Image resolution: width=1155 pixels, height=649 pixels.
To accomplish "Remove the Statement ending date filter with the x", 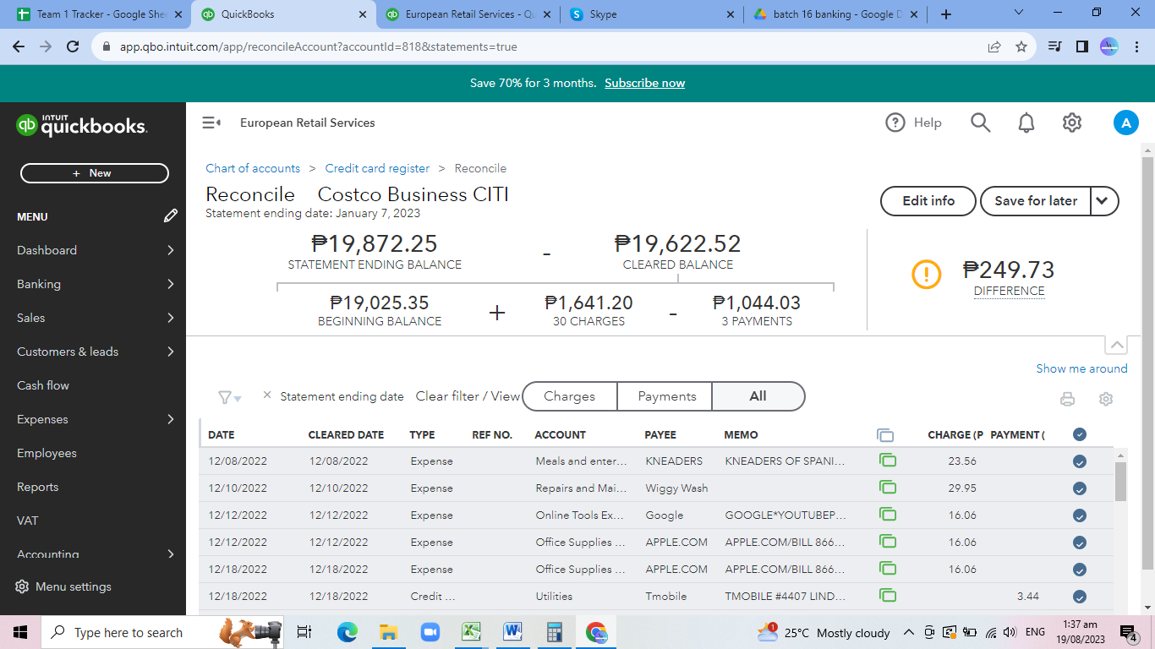I will pos(267,395).
